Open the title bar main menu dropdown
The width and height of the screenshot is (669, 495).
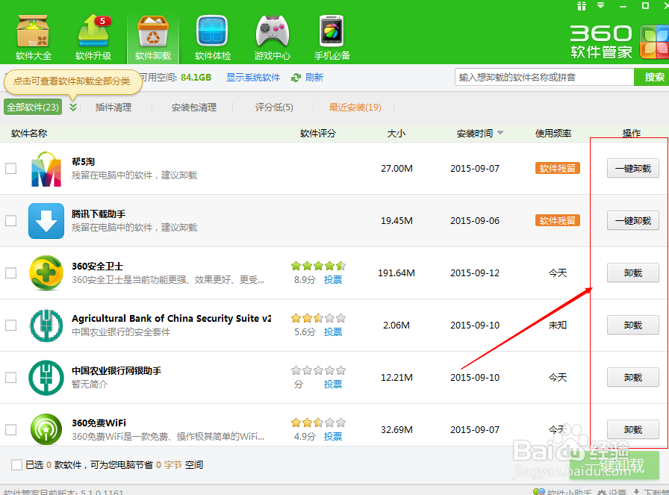(601, 5)
